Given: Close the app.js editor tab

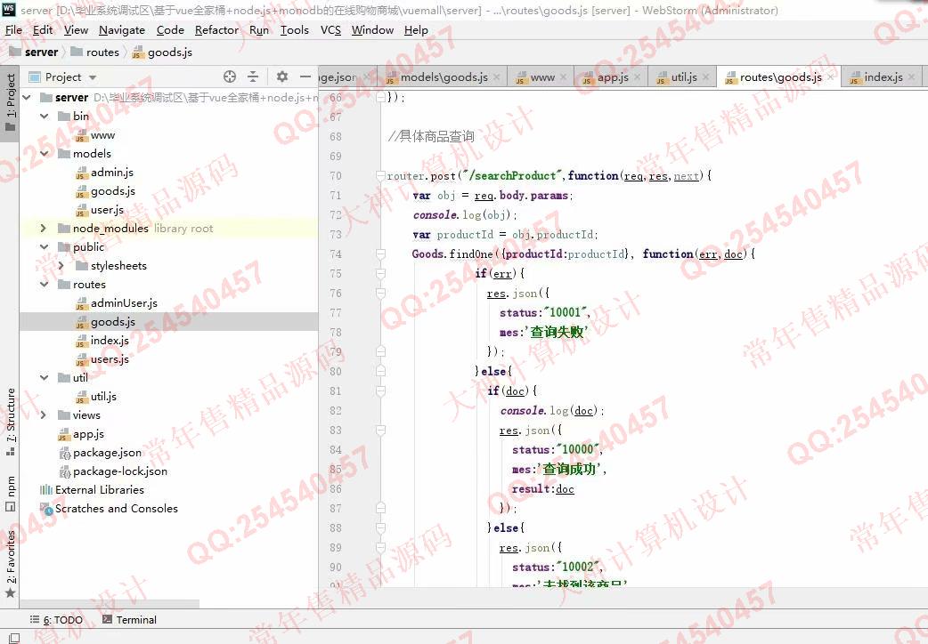Looking at the screenshot, I should 637,76.
